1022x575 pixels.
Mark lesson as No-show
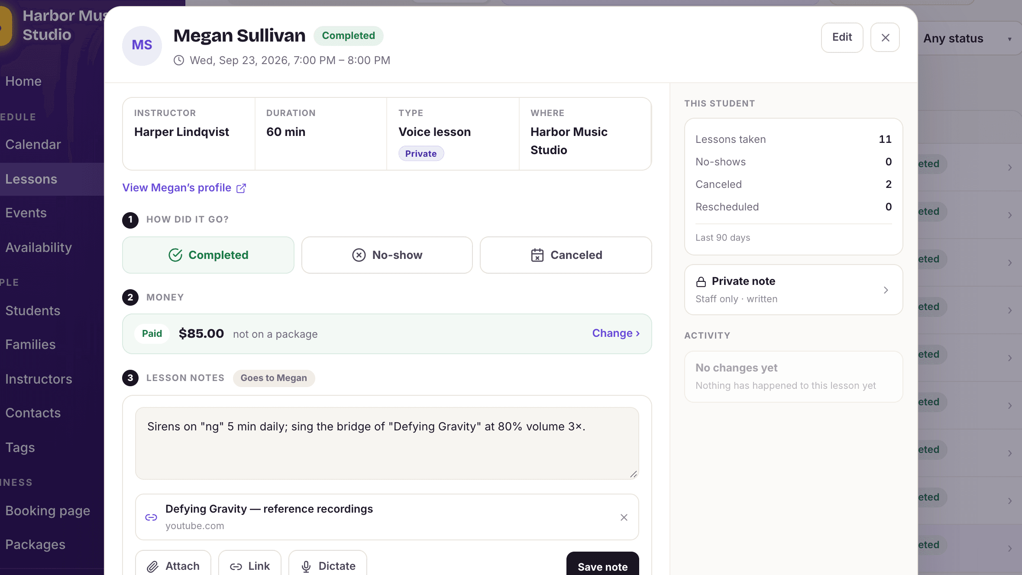pos(387,255)
